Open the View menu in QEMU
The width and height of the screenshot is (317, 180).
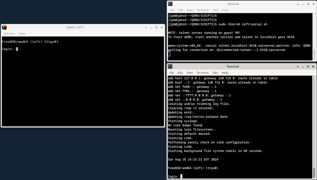(x=22, y=33)
